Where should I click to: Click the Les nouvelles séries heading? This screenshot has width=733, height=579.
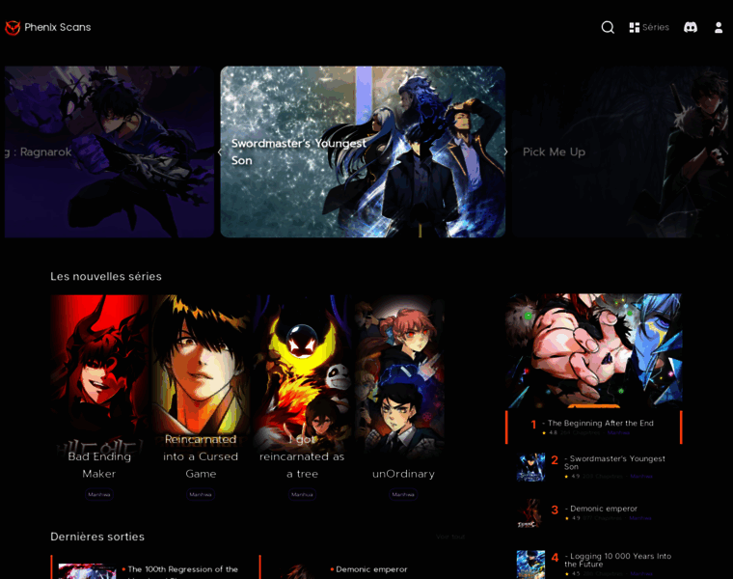[x=106, y=276]
